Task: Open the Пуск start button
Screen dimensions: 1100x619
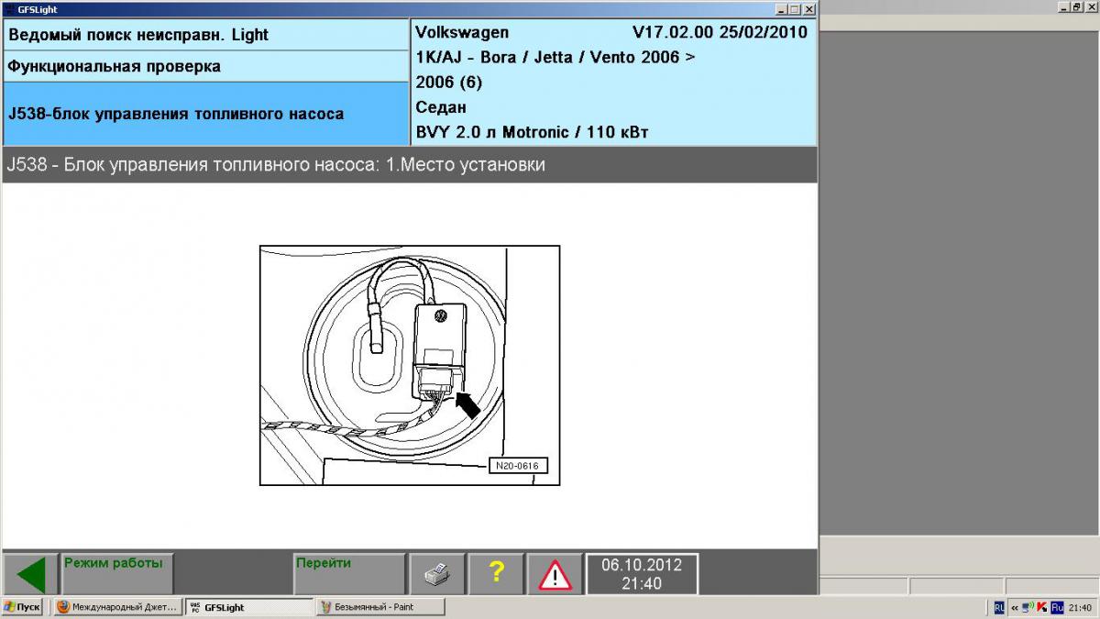Action: pyautogui.click(x=22, y=607)
